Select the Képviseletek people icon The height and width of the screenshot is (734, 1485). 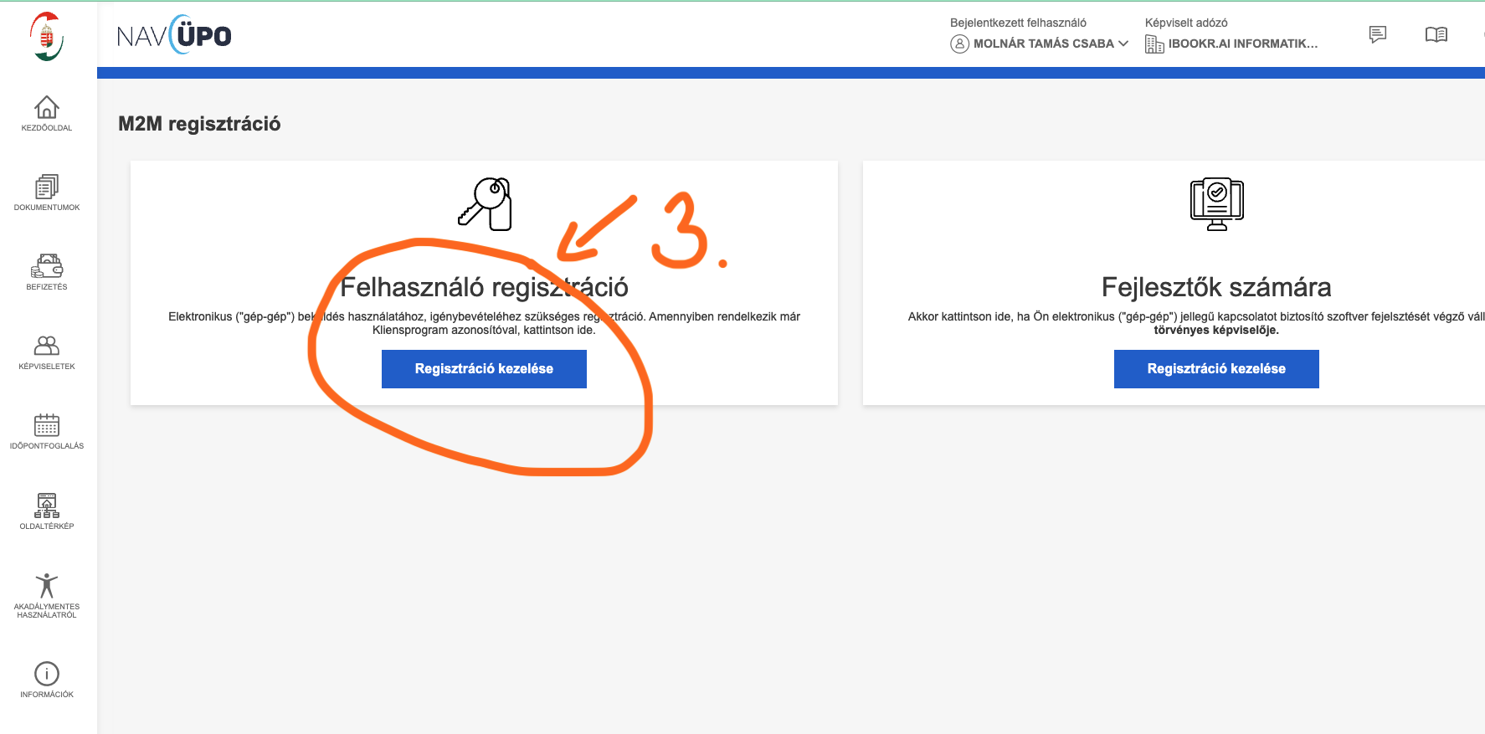tap(47, 346)
